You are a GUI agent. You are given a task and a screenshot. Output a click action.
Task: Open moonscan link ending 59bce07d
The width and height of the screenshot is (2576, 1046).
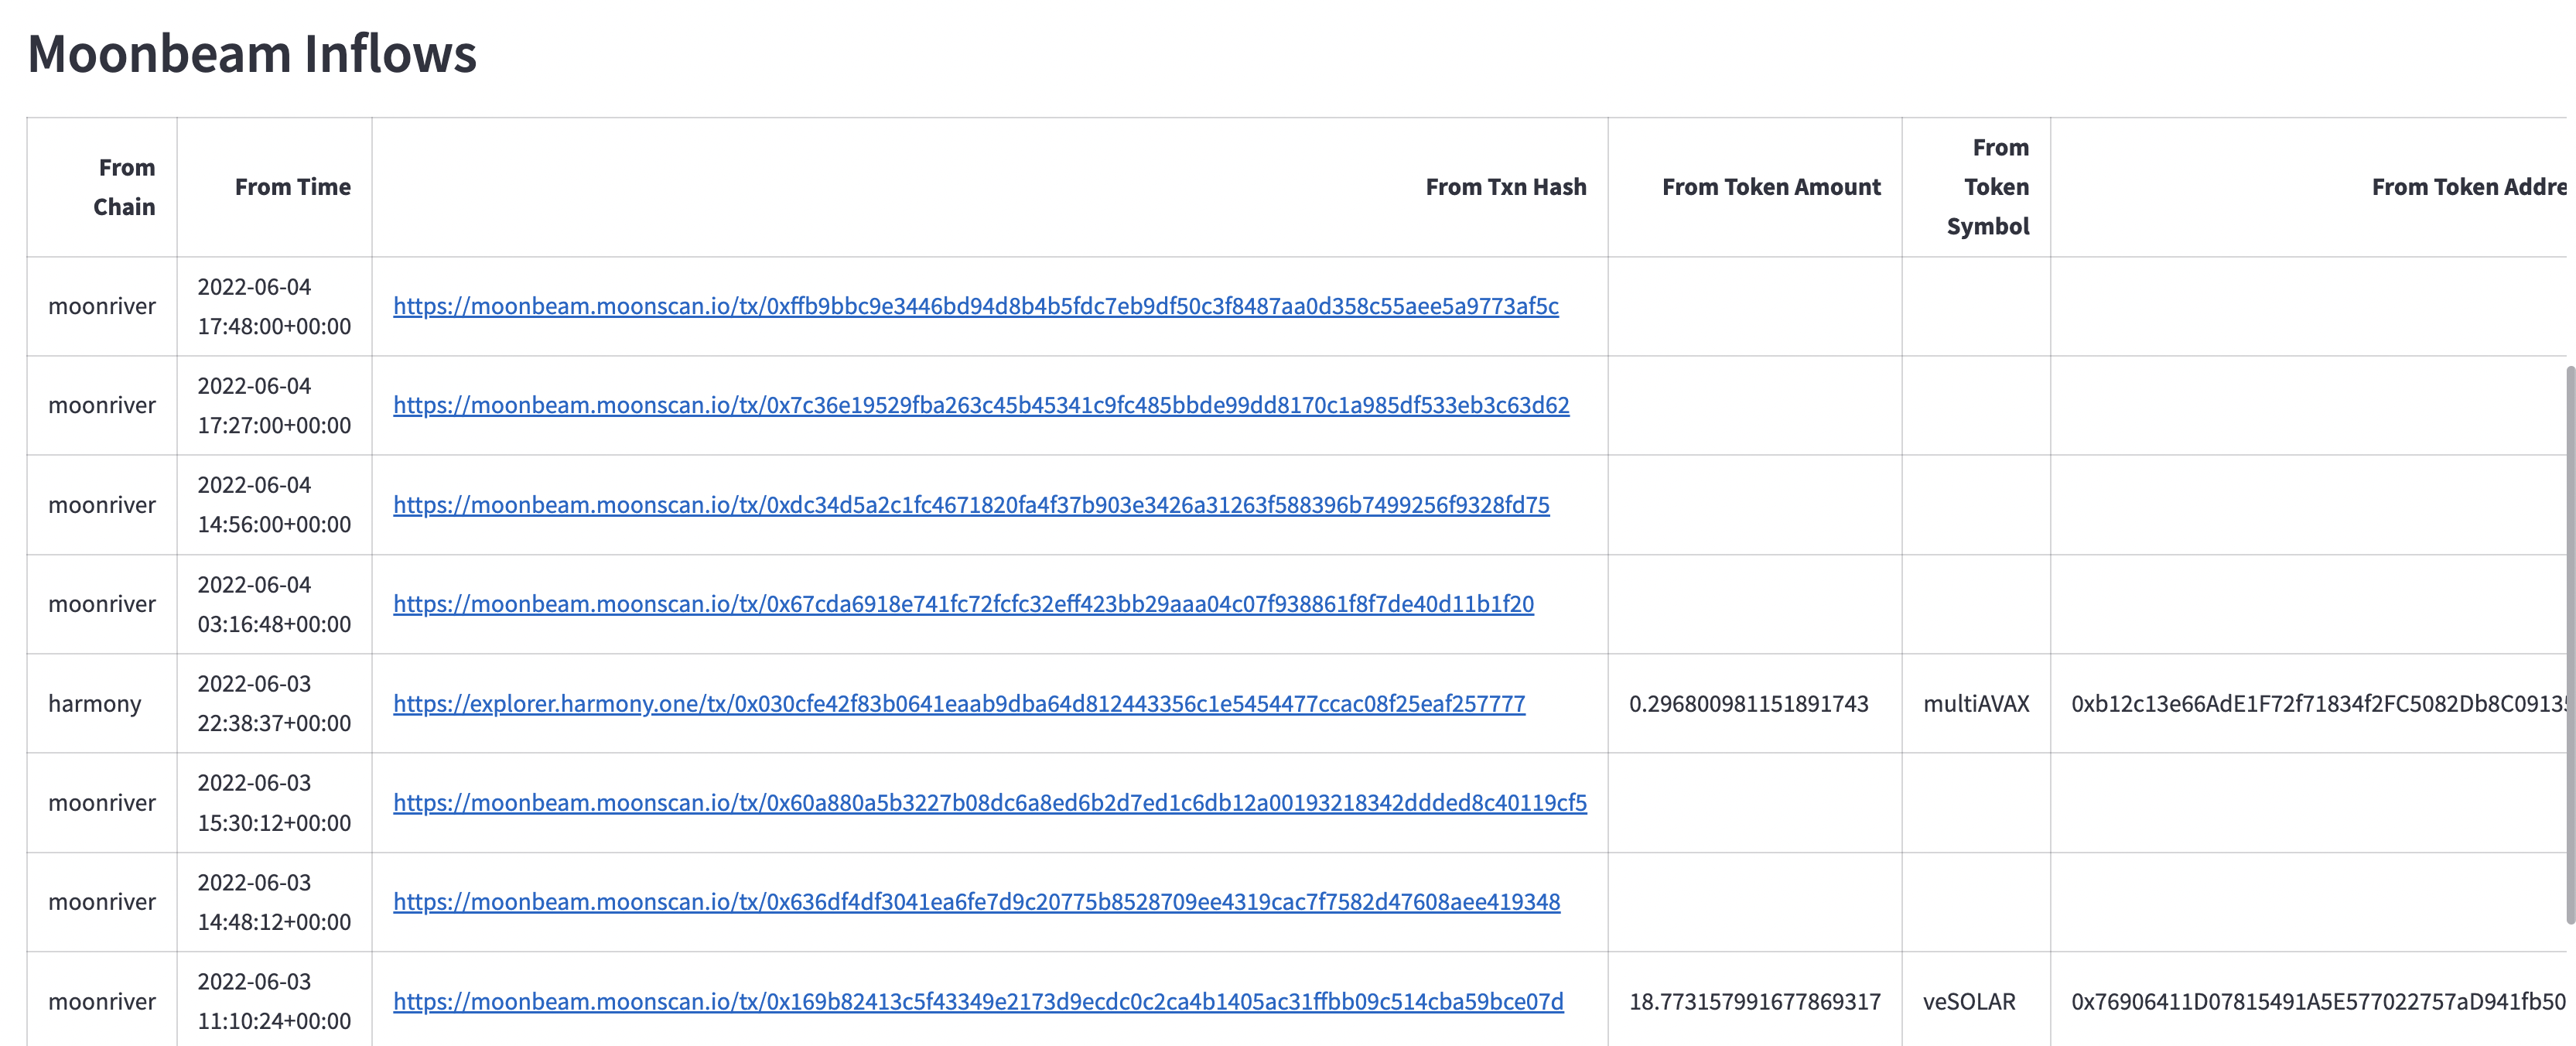pyautogui.click(x=977, y=1001)
